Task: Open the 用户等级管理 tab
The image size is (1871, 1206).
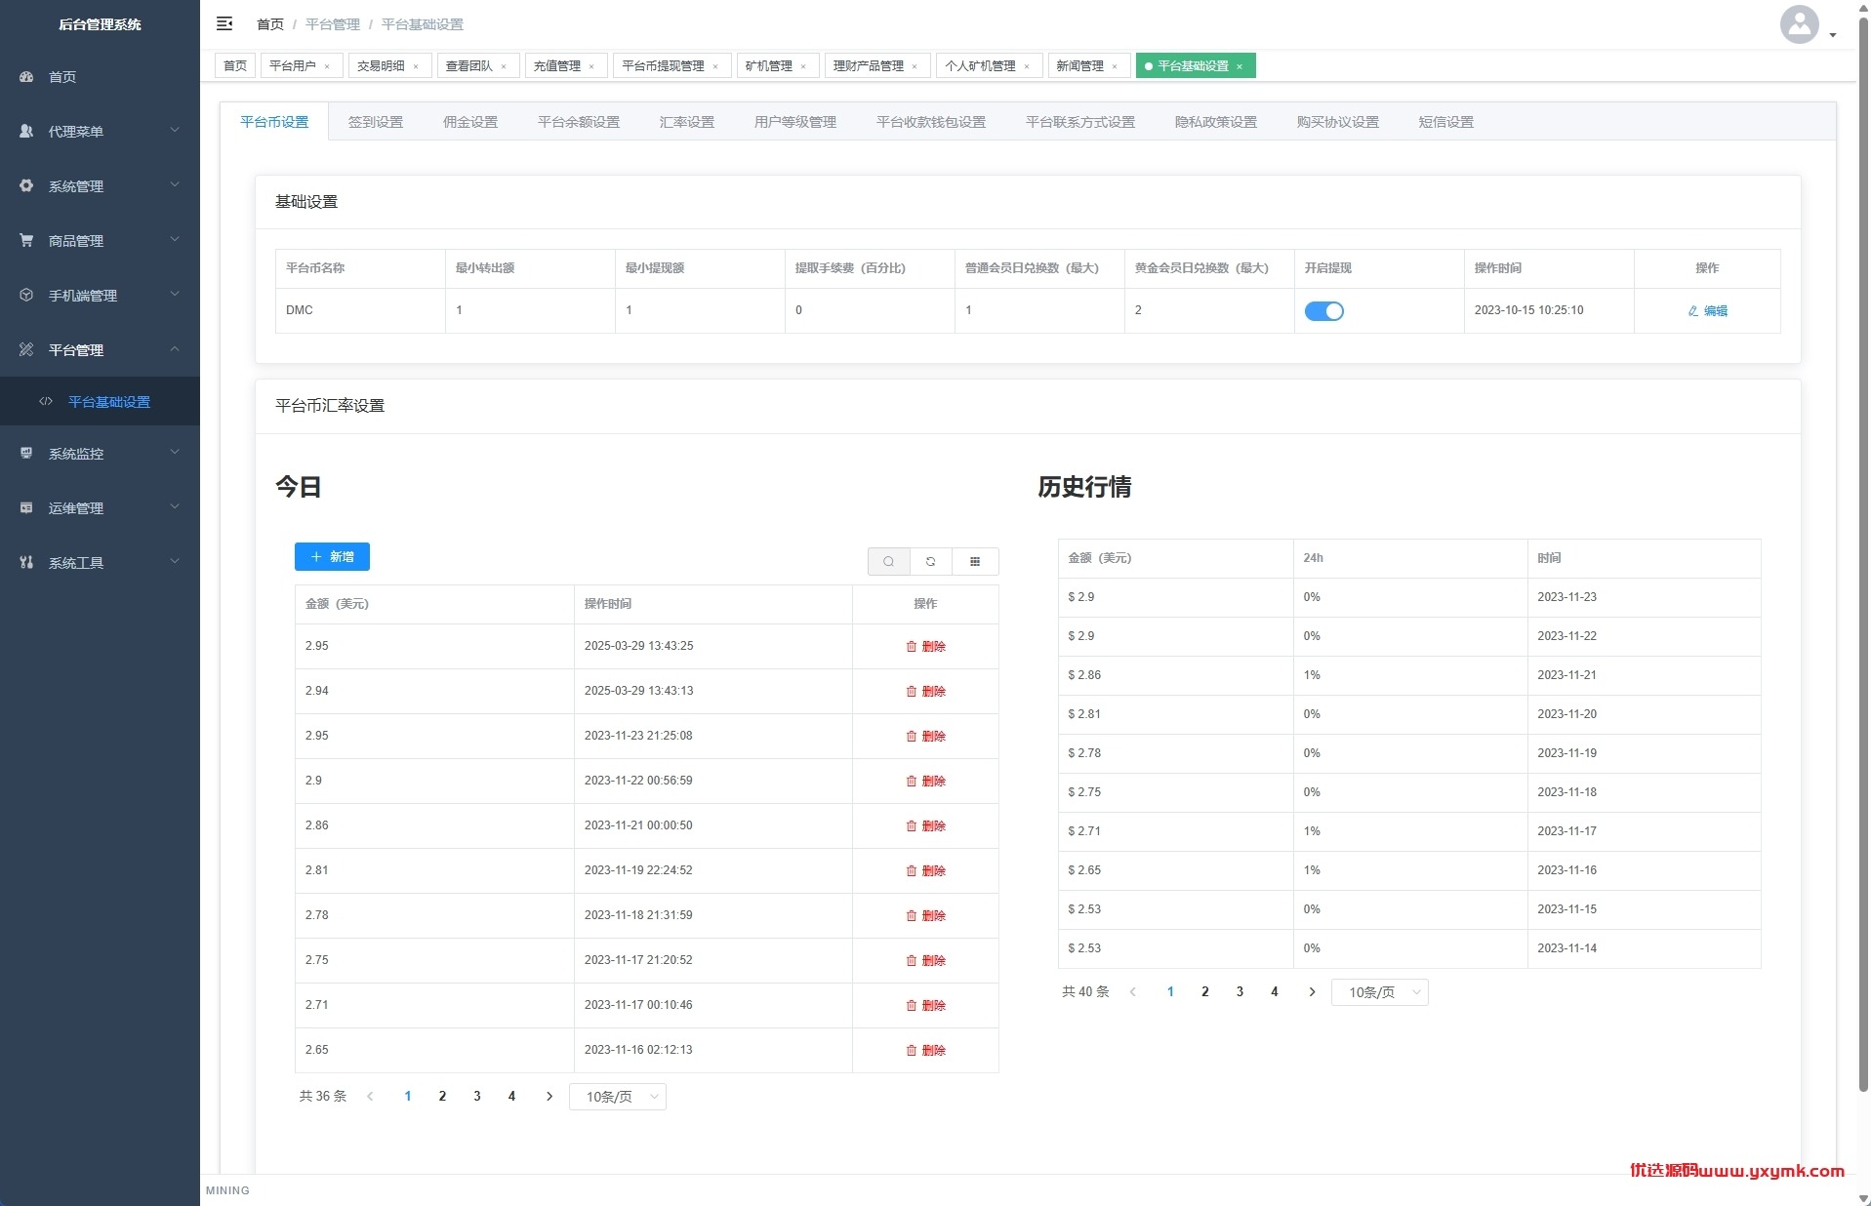Action: click(795, 122)
